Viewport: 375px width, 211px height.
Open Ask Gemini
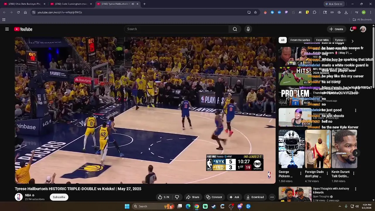click(x=334, y=4)
